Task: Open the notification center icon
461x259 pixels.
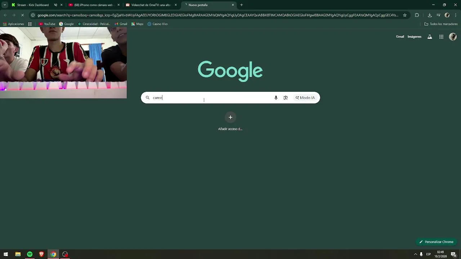Action: [x=453, y=254]
